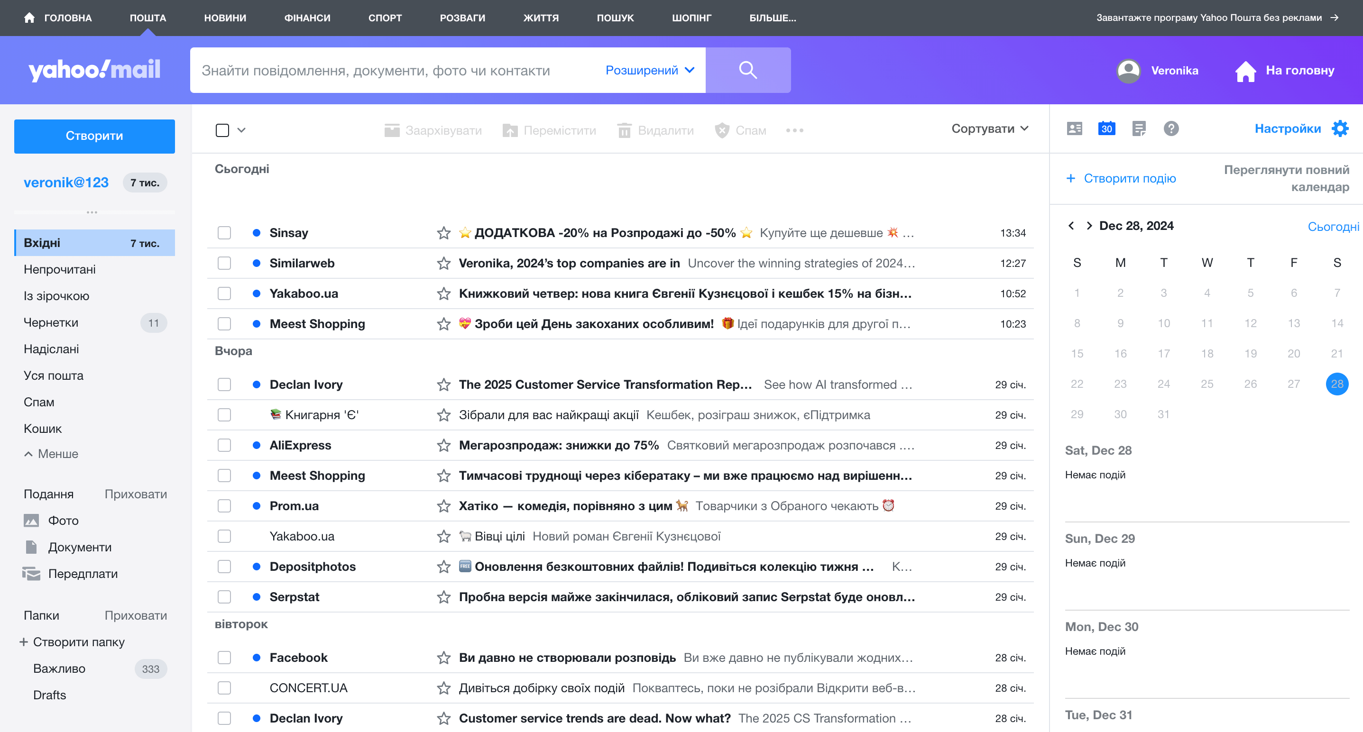Go to previous month in calendar
The height and width of the screenshot is (732, 1363).
(1071, 226)
